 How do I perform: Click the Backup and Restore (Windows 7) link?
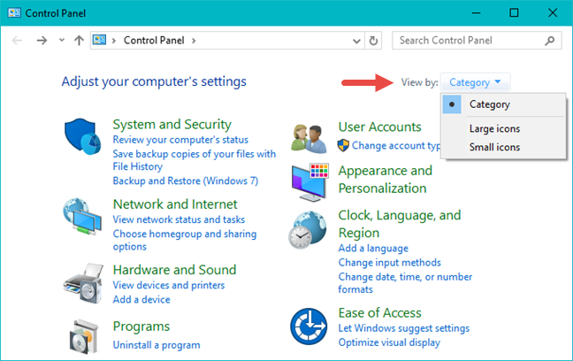[x=185, y=180]
